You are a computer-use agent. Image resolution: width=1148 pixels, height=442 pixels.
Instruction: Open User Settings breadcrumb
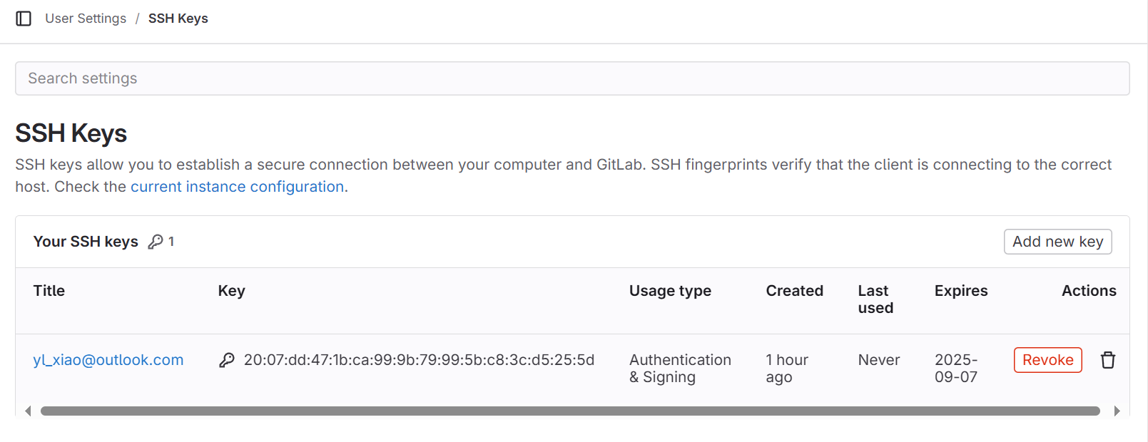pos(86,19)
